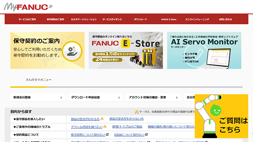This screenshot has height=142, width=253.
Task: Click the 目的から探す section heading
Action: pos(21,111)
